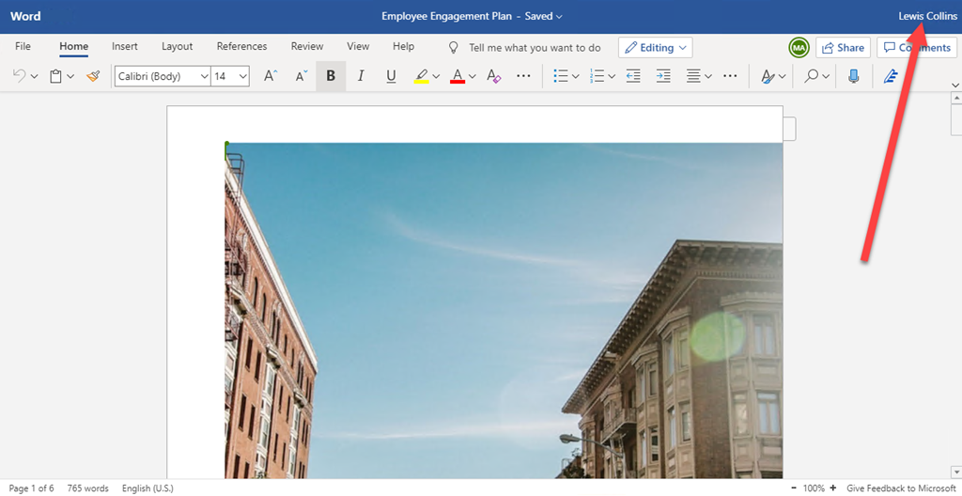Open Give Feedback to Microsoft link
The width and height of the screenshot is (962, 496).
[x=900, y=488]
